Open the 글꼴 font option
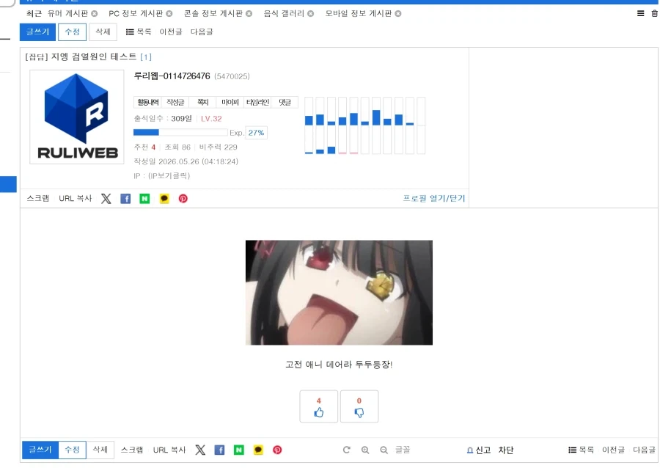The height and width of the screenshot is (468, 660). click(403, 450)
